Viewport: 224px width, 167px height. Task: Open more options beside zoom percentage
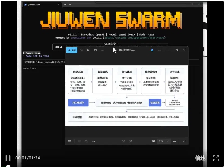[175, 141]
